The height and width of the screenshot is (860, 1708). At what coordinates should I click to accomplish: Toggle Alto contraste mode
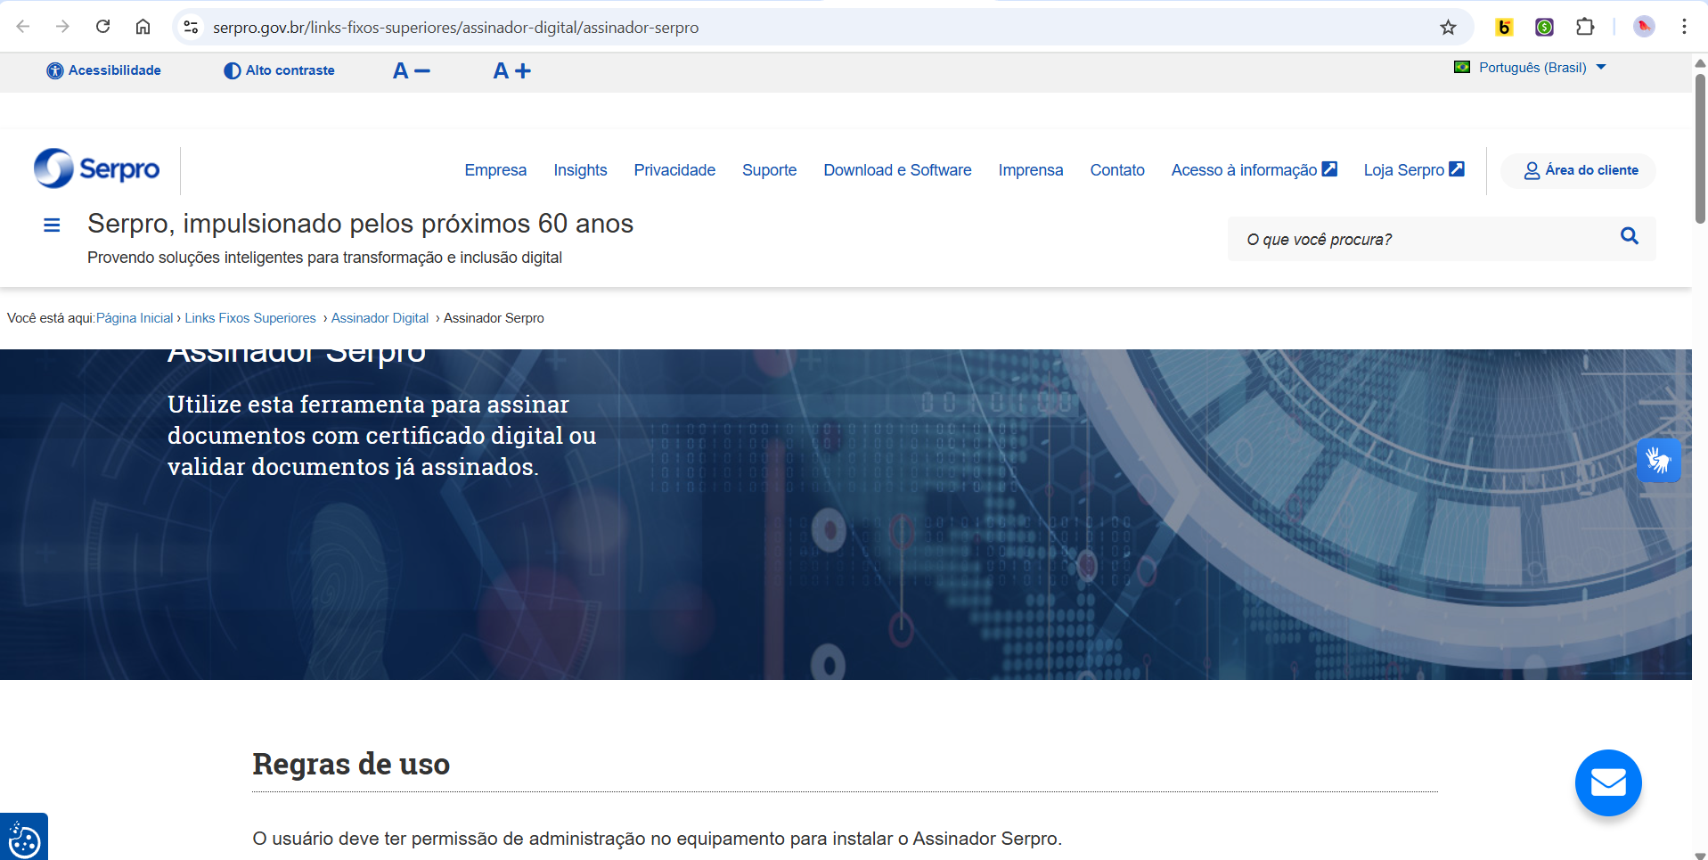click(279, 70)
